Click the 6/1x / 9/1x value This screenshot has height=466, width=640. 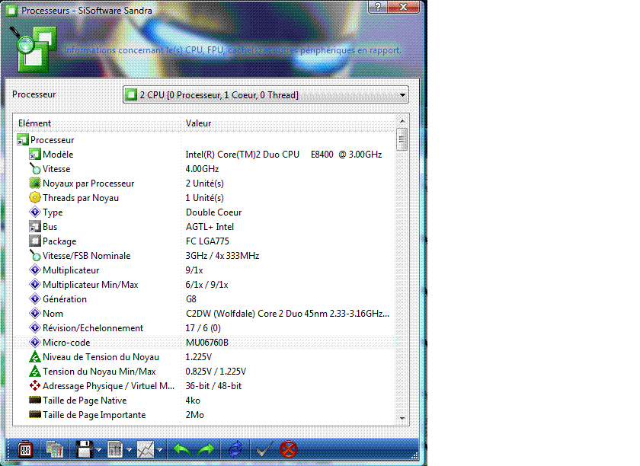pos(207,285)
